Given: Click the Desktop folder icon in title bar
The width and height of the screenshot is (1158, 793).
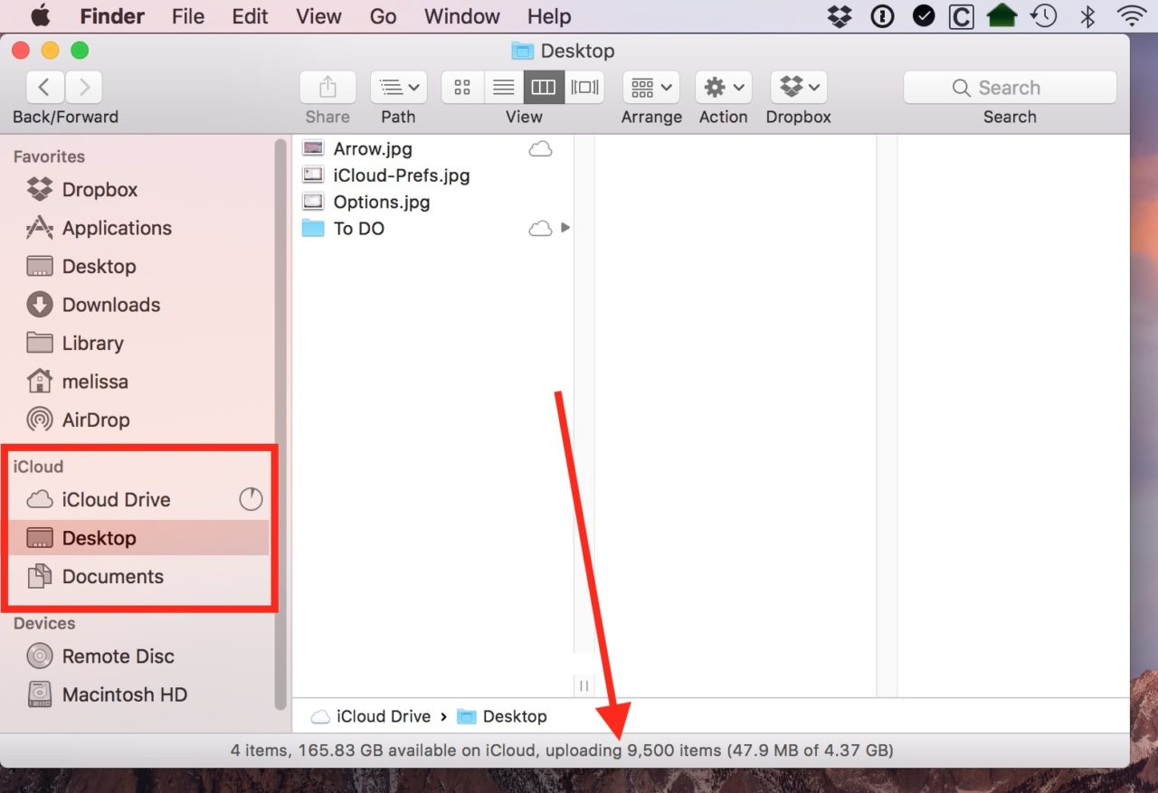Looking at the screenshot, I should click(522, 51).
